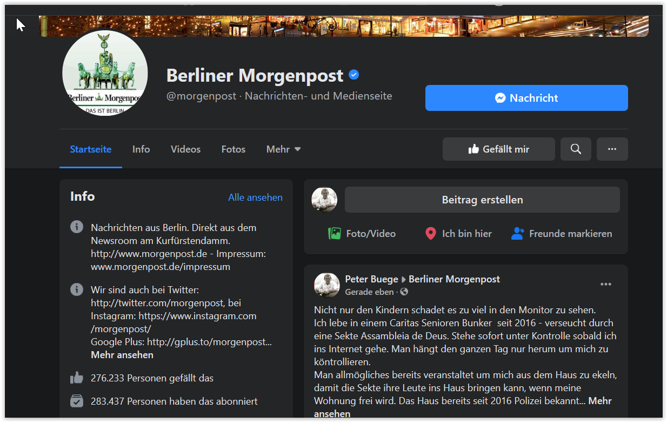Expand Info text with Mehr ansehen
Viewport: 667px width, 422px height.
(x=122, y=355)
